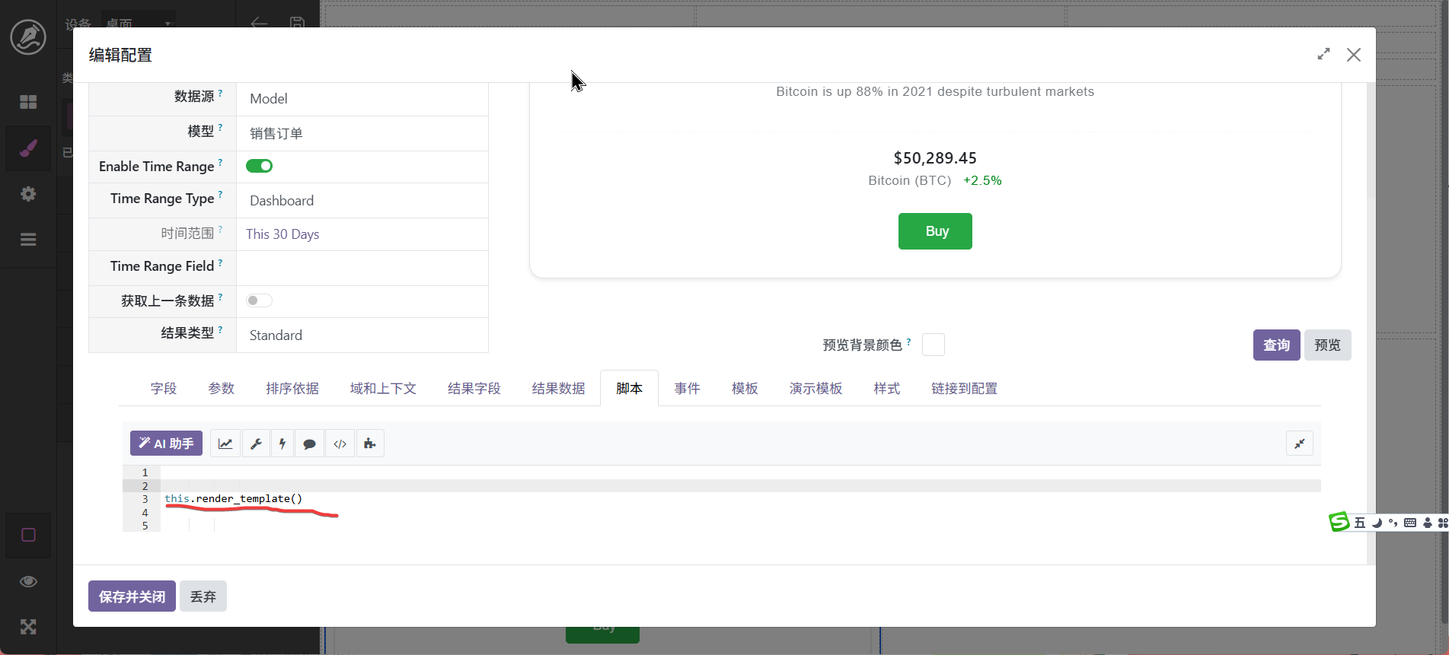1449x655 pixels.
Task: Turn off the Enable Time Range switch
Action: (x=259, y=166)
